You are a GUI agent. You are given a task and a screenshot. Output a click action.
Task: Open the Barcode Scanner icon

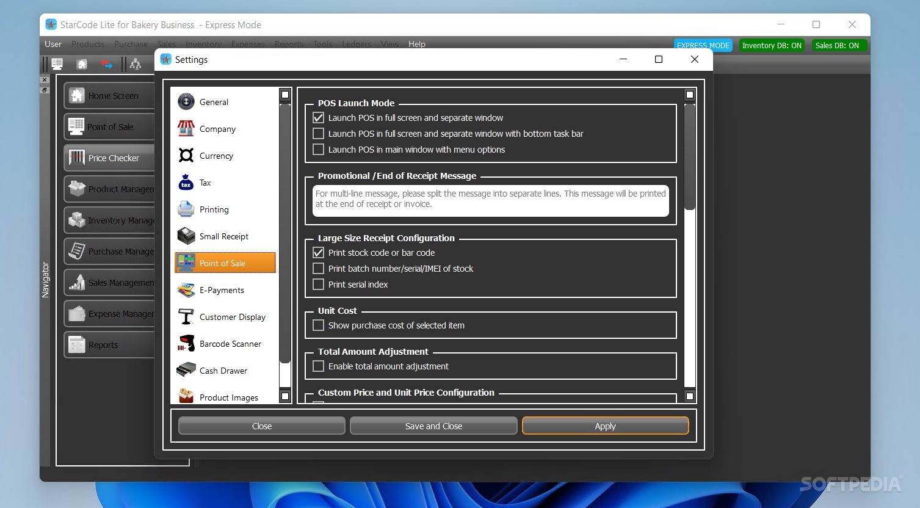click(186, 344)
